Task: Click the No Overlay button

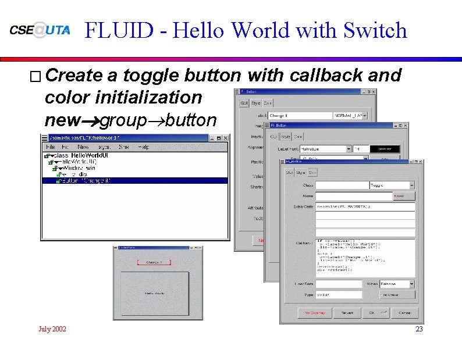Action: (315, 313)
